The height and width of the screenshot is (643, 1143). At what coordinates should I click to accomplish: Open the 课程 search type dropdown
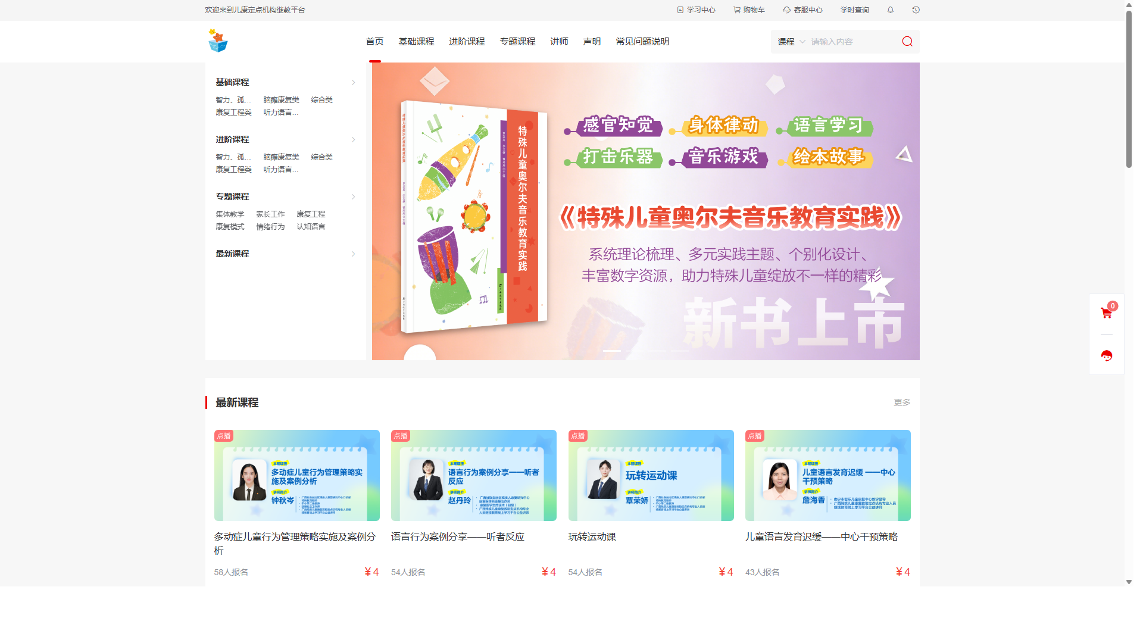[791, 42]
